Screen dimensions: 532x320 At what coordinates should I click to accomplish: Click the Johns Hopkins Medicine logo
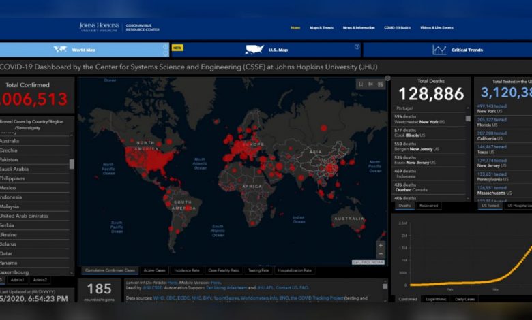coord(100,27)
